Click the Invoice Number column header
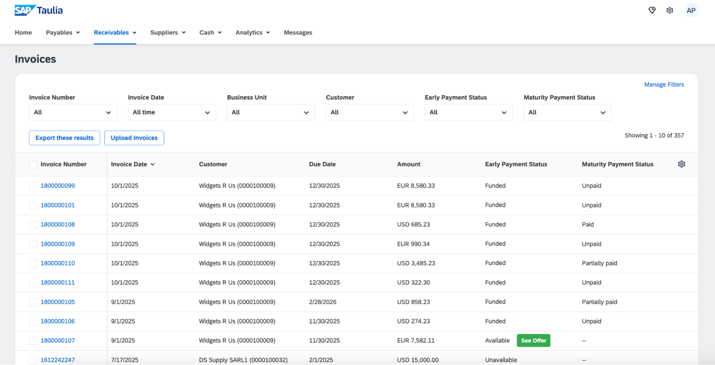Screen dimensions: 715x365 63,164
